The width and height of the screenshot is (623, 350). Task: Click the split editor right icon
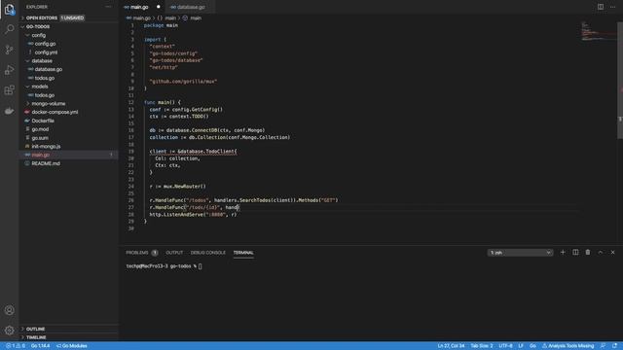(601, 7)
